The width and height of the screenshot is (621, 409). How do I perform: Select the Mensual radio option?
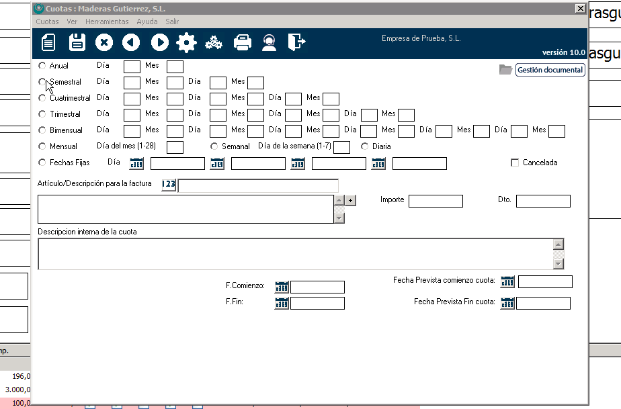click(42, 146)
